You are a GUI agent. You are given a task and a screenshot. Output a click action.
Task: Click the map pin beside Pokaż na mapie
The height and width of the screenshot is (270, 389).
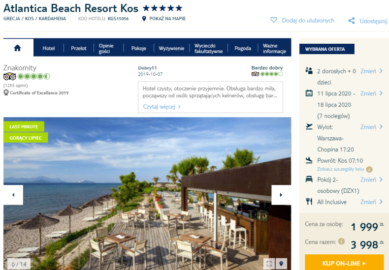coord(144,19)
